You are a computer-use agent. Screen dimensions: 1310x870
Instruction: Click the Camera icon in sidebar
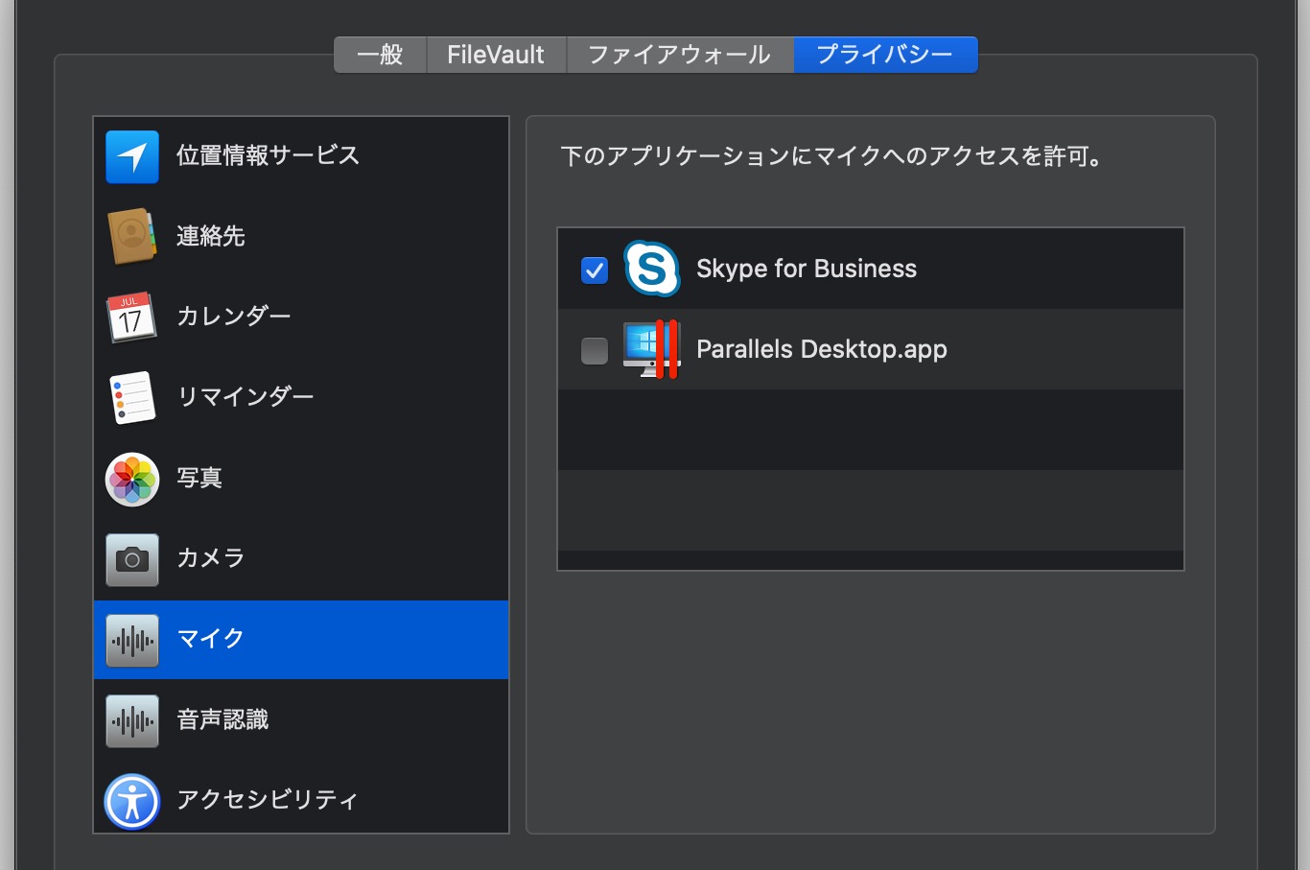132,559
